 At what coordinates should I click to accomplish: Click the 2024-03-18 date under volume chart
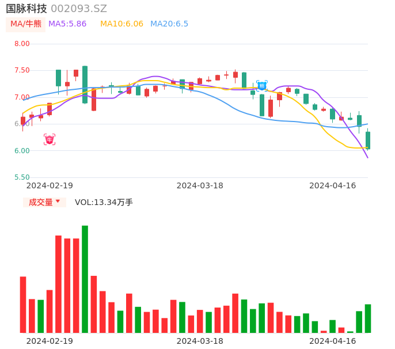(x=200, y=341)
